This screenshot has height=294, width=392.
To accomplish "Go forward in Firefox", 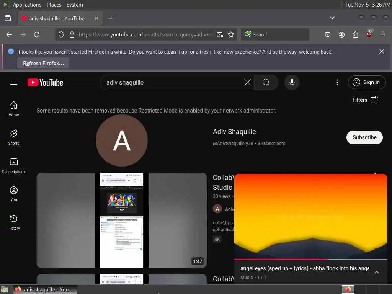I will (23, 34).
